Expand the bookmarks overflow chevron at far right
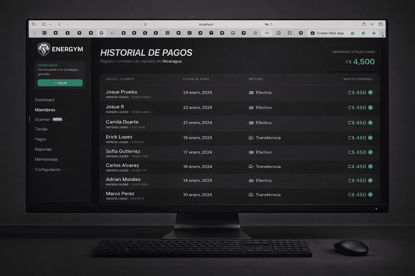 (383, 33)
